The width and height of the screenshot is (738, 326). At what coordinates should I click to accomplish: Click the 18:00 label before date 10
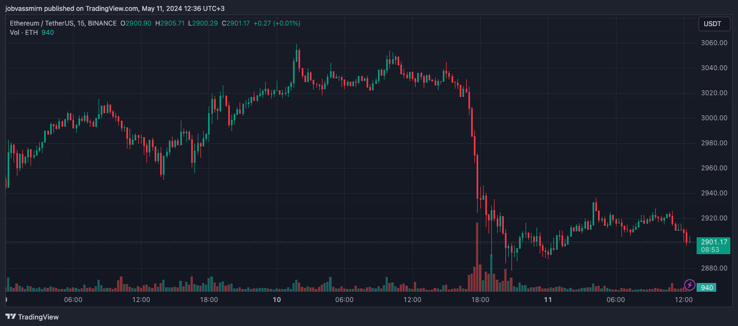209,300
